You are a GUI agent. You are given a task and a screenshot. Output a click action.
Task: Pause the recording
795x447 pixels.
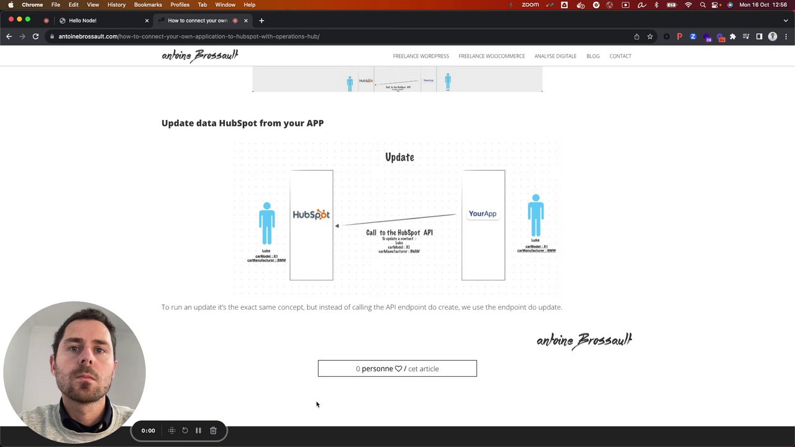(198, 430)
